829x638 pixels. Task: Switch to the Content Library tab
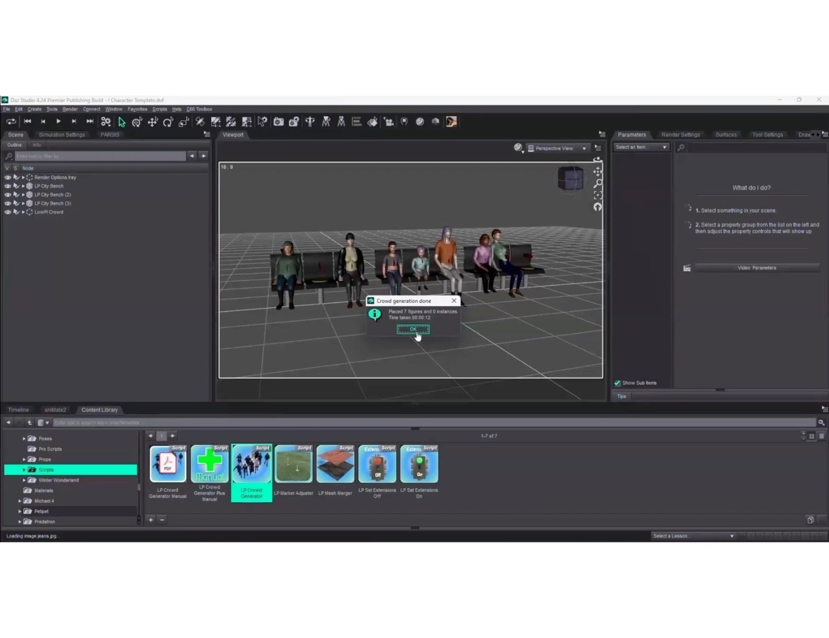(x=99, y=410)
